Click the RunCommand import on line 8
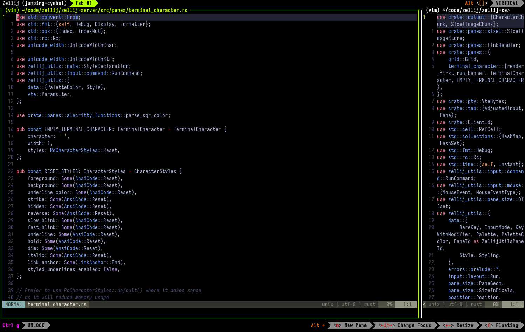 pyautogui.click(x=126, y=73)
